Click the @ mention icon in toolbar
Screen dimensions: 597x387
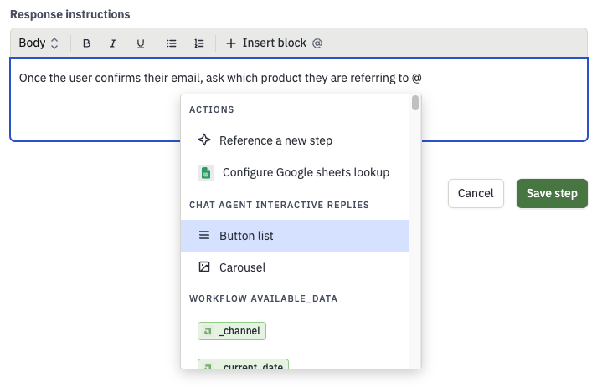click(317, 43)
